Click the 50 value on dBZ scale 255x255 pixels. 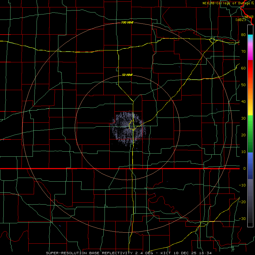pos(243,85)
